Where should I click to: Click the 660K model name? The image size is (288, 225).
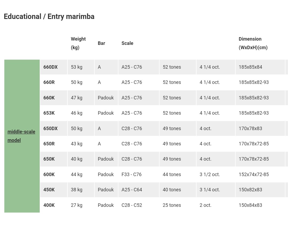(49, 98)
